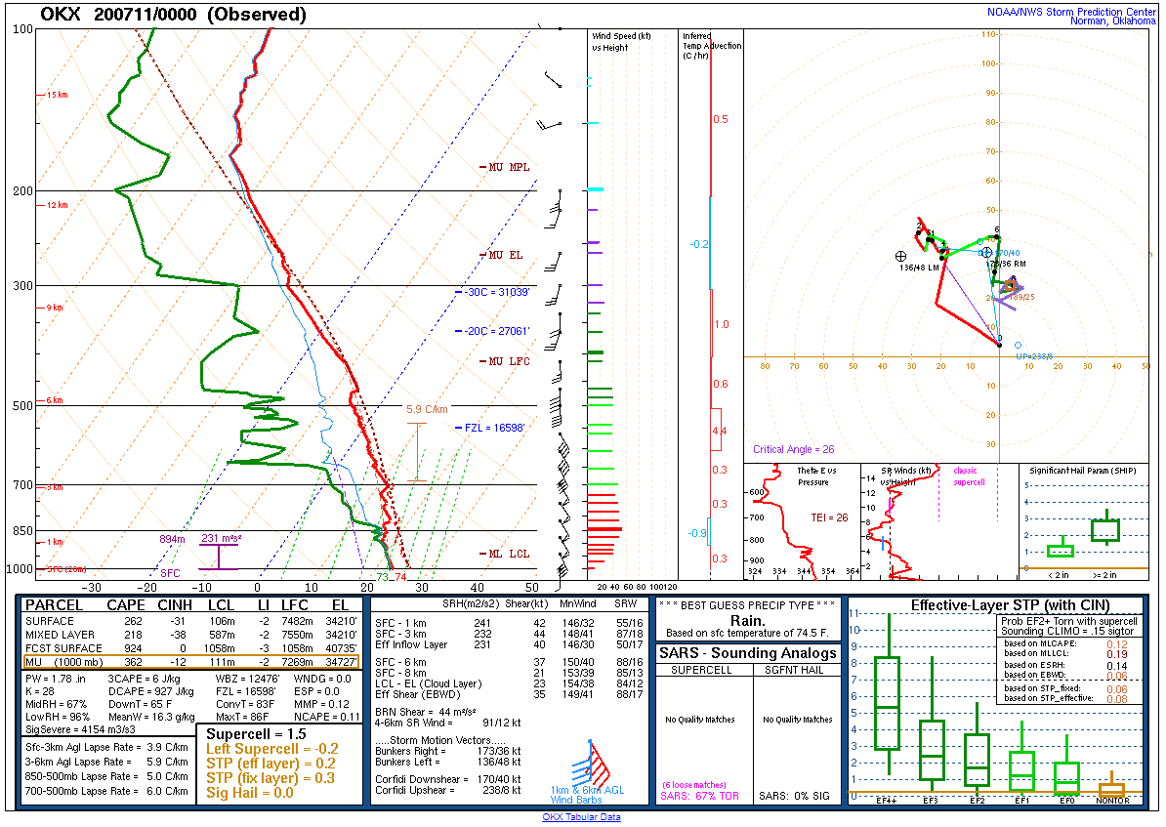The image size is (1166, 827).
Task: Select the highlighted MU (1000 mb) parcel row
Action: 191,662
